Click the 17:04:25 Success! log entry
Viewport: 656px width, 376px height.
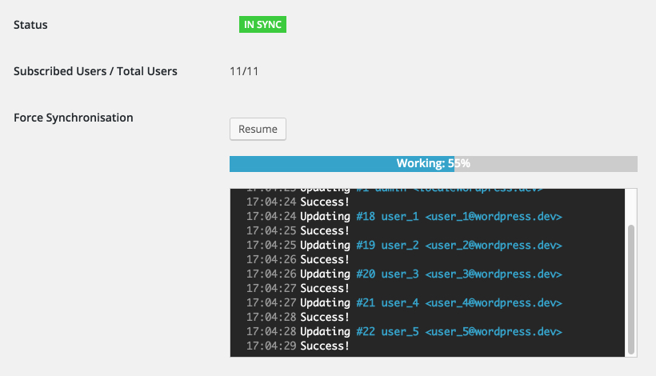298,231
